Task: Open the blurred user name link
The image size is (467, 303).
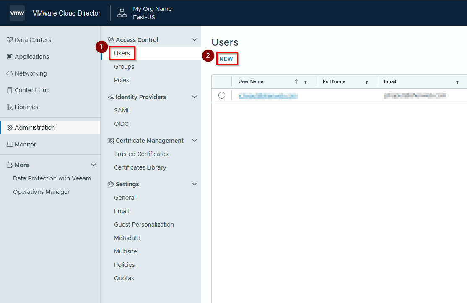Action: [268, 96]
